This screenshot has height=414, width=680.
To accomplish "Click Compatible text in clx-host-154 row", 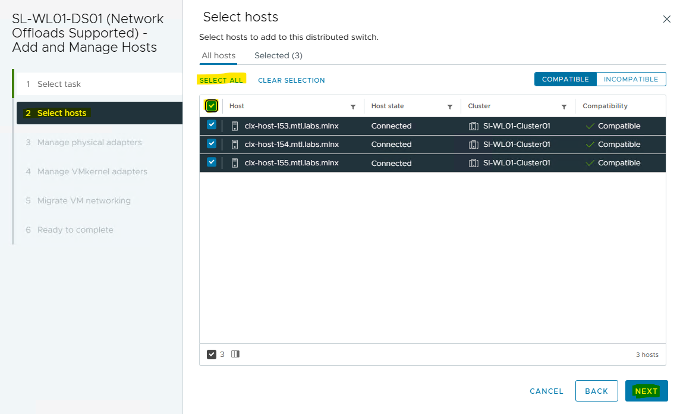I will (619, 145).
